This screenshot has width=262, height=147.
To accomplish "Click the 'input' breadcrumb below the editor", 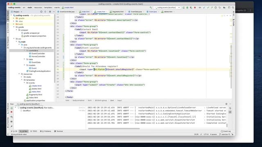I will click(119, 100).
